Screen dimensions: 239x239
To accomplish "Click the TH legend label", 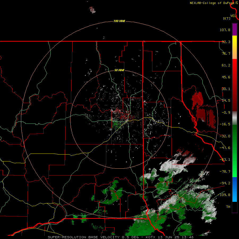I will point(228,207).
